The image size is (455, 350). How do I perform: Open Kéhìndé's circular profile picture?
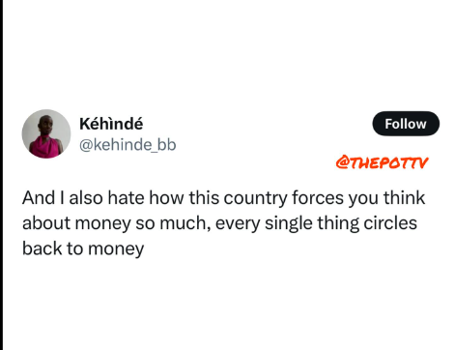coord(46,133)
